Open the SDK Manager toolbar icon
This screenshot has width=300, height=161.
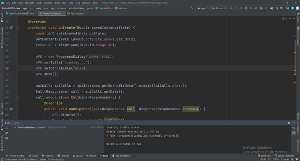pos(281,8)
